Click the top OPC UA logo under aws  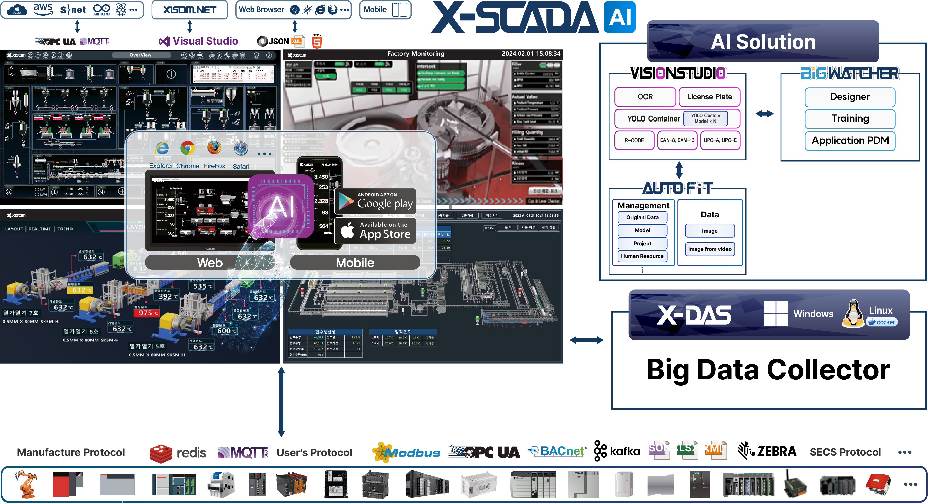[55, 42]
